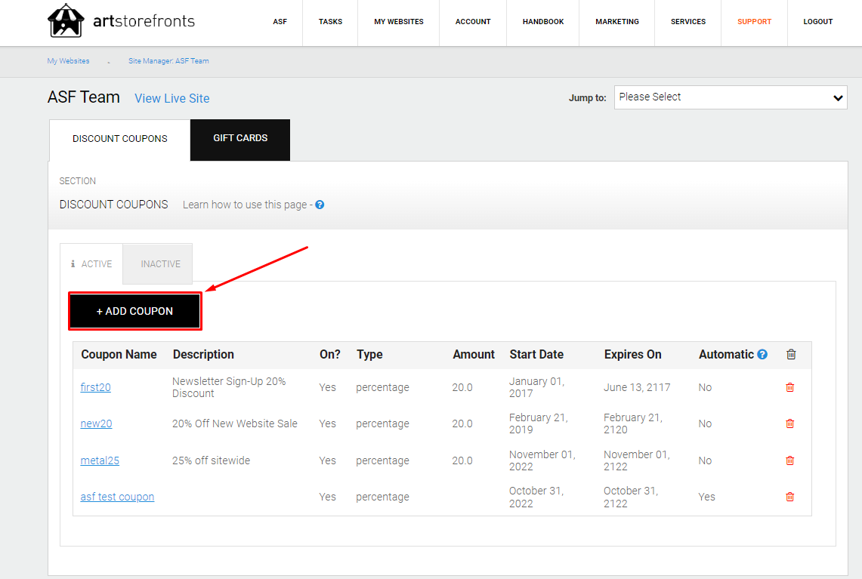Screen dimensions: 862x579
Task: Delete the asf test coupon with its trash icon
Action: click(x=790, y=497)
